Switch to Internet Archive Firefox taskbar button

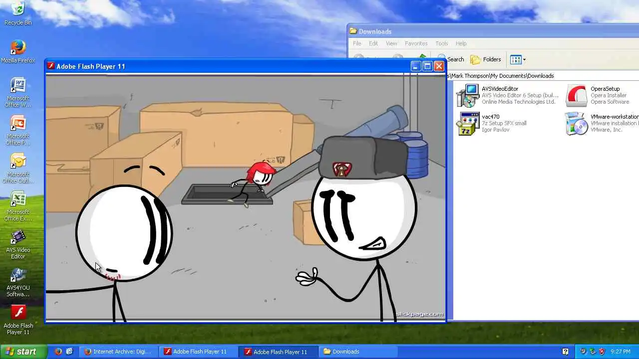118,352
